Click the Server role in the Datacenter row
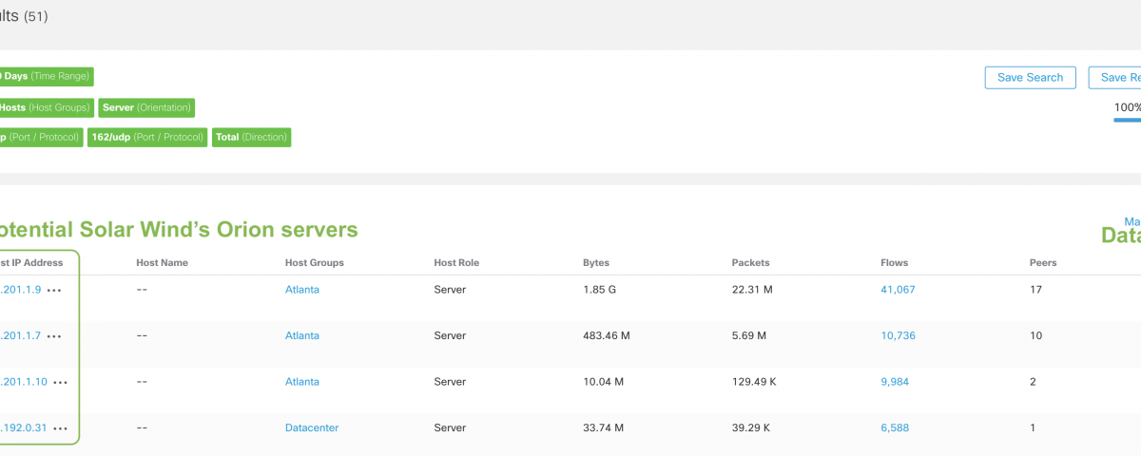This screenshot has height=456, width=1141. [450, 428]
